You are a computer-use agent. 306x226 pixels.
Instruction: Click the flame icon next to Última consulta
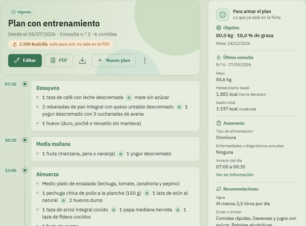coord(219,58)
